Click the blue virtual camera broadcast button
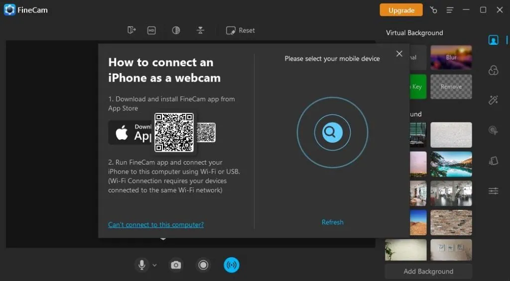Image resolution: width=510 pixels, height=281 pixels. point(232,265)
